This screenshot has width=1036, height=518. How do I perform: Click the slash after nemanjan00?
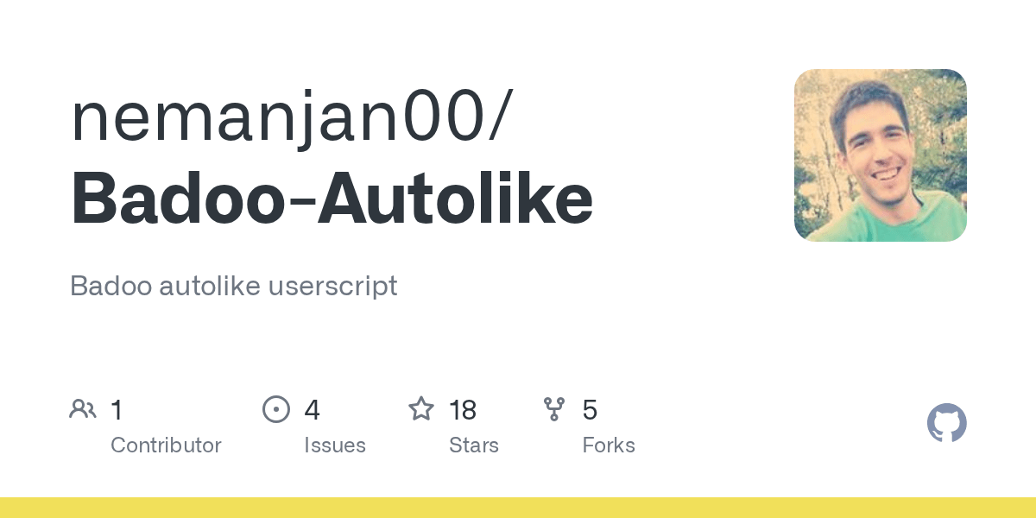pyautogui.click(x=499, y=118)
